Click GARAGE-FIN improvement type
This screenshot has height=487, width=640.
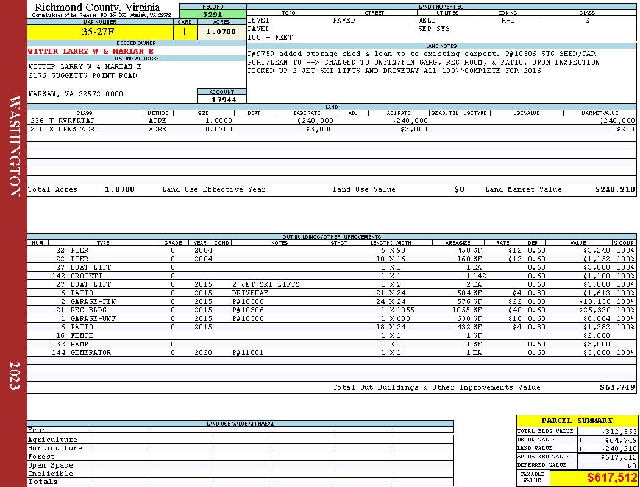coord(93,301)
